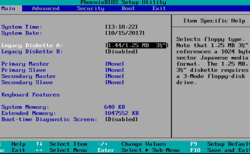Switch to the Advanced menu tab

(x=45, y=8)
